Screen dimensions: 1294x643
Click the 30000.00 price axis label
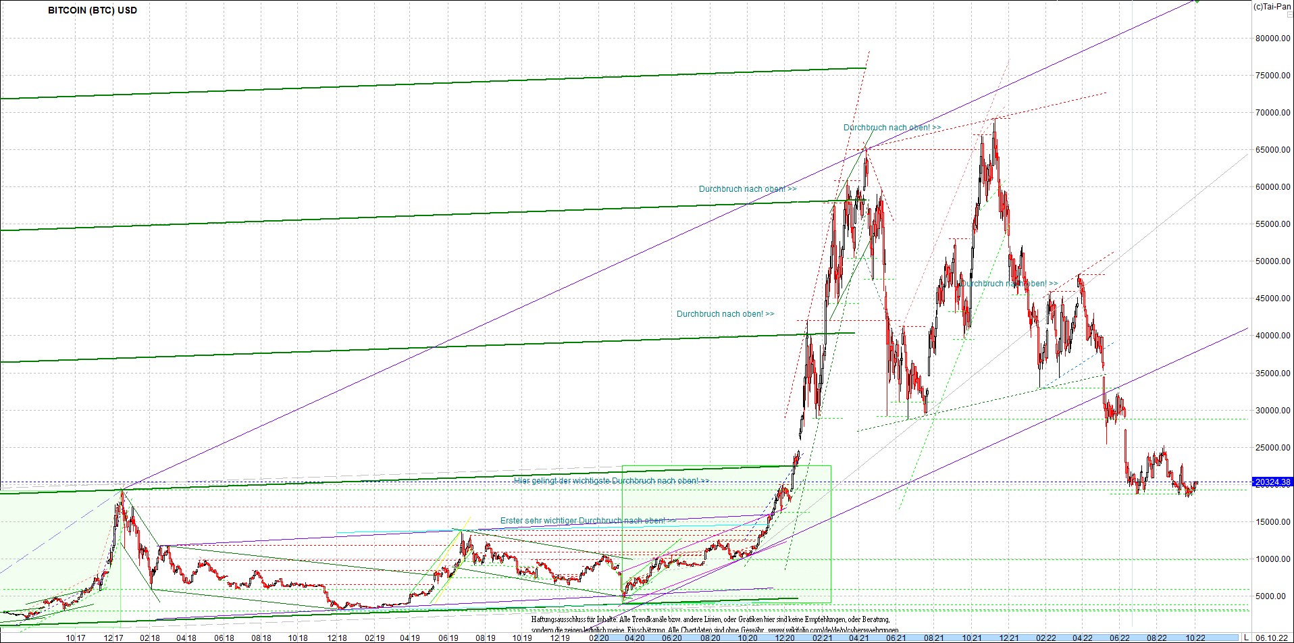[x=1272, y=411]
